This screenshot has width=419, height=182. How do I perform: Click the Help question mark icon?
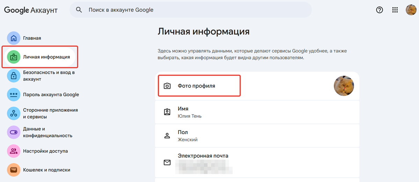coord(380,10)
